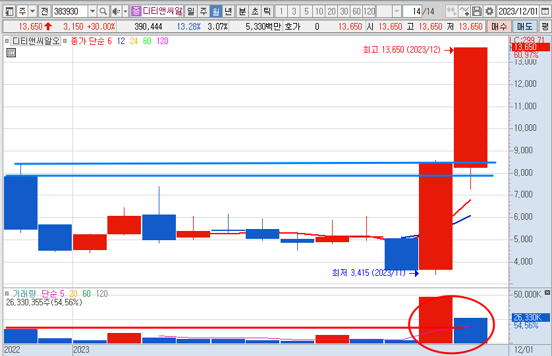
Task: Switch chart to minute 분 period
Action: pos(242,12)
